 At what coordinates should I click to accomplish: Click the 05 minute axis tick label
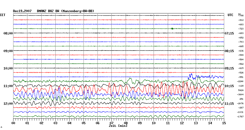pyautogui.click(x=84, y=123)
